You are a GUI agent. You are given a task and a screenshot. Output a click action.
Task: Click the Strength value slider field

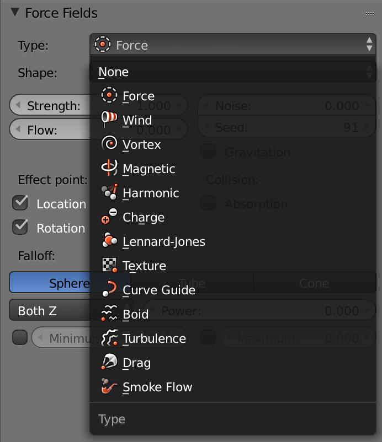[x=50, y=105]
